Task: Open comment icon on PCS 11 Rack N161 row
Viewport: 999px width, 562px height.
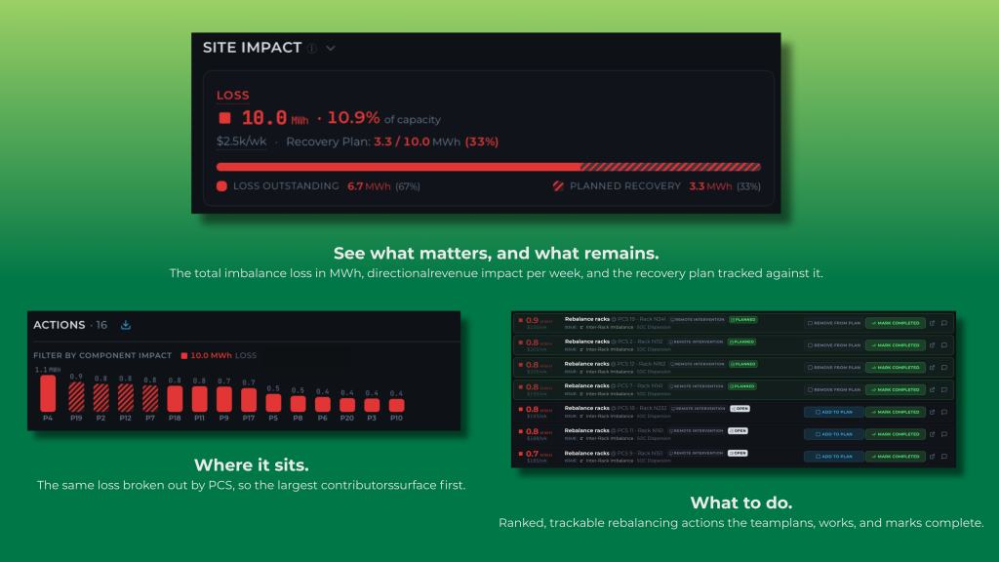Action: coord(944,434)
